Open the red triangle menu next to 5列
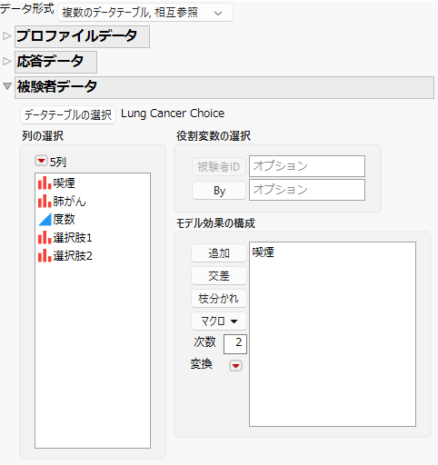This screenshot has height=465, width=438. (x=41, y=161)
